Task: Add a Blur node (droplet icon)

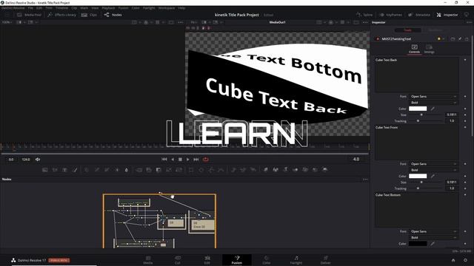Action: (x=127, y=170)
